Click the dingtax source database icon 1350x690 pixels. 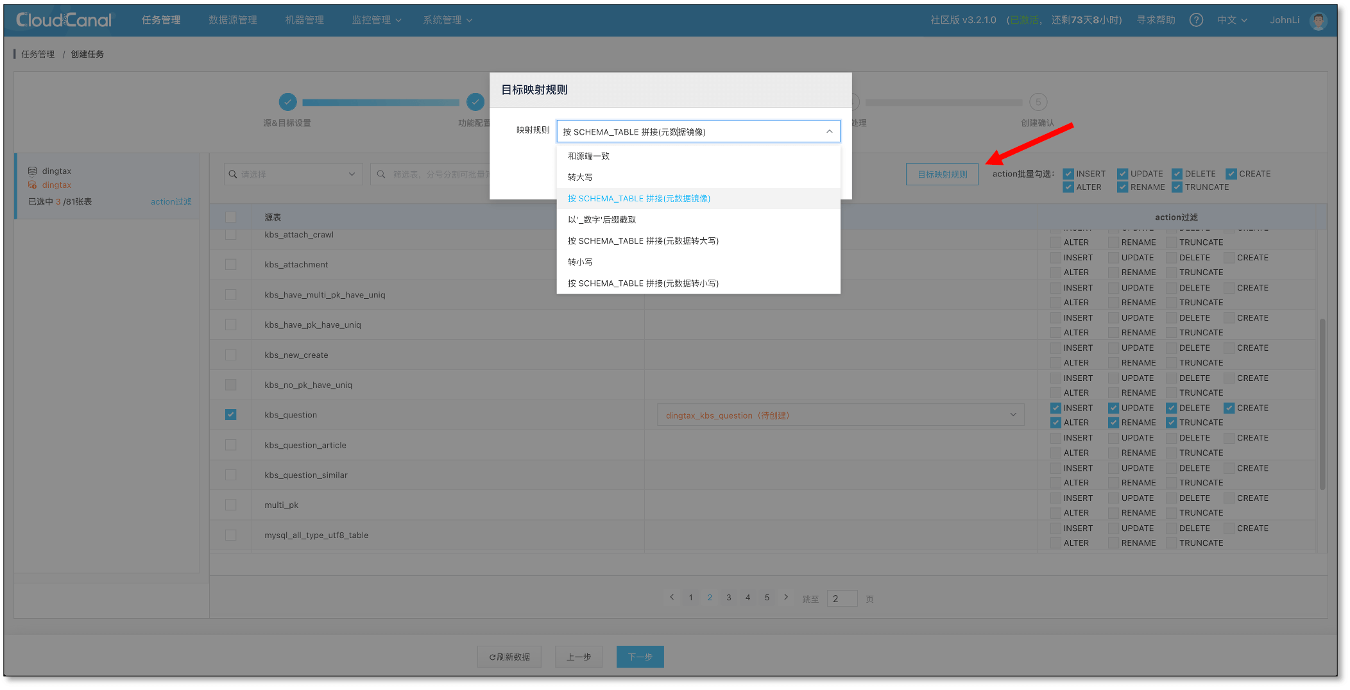pos(32,171)
